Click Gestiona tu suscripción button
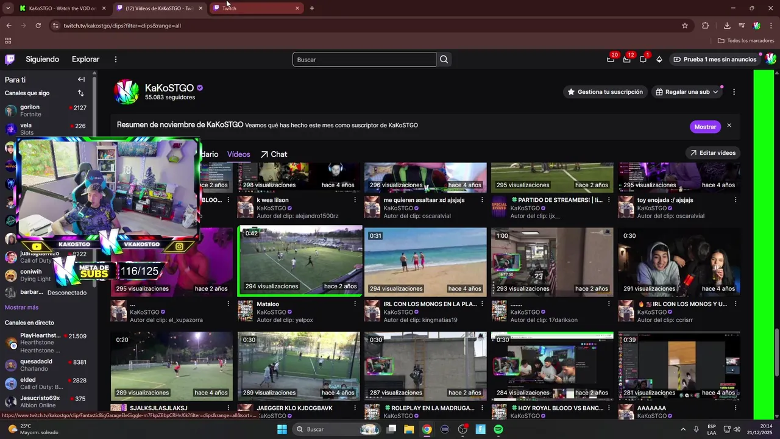 605,92
